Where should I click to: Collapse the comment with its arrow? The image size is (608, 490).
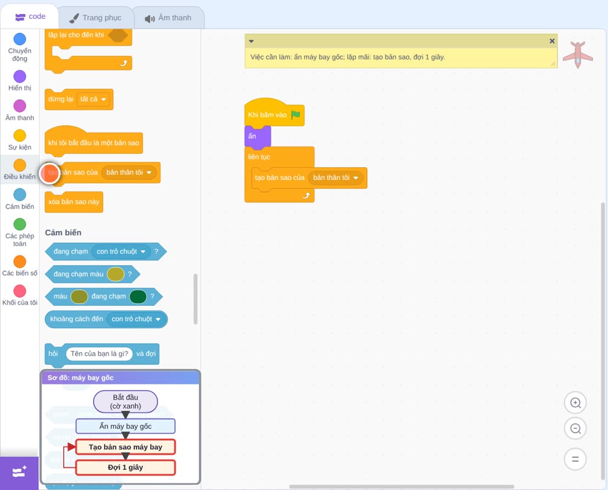click(251, 41)
